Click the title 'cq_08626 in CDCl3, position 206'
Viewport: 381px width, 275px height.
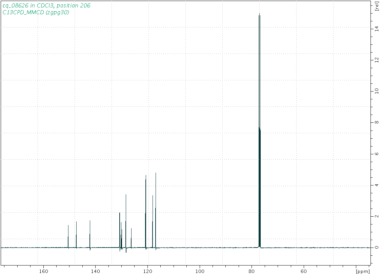pyautogui.click(x=46, y=5)
